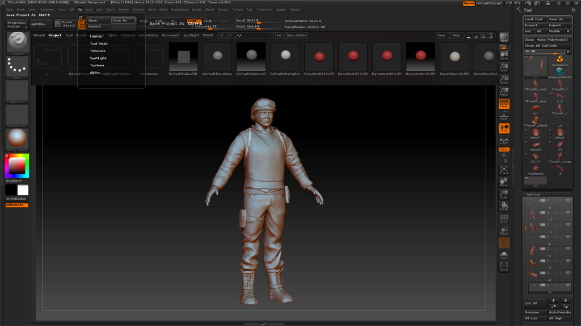Click the Scroll canvas icon

pyautogui.click(x=504, y=55)
